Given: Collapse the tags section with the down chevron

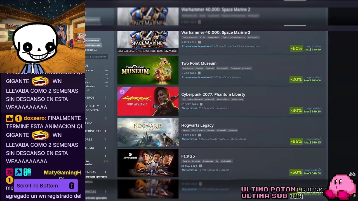Looking at the screenshot, I should [x=105, y=66].
